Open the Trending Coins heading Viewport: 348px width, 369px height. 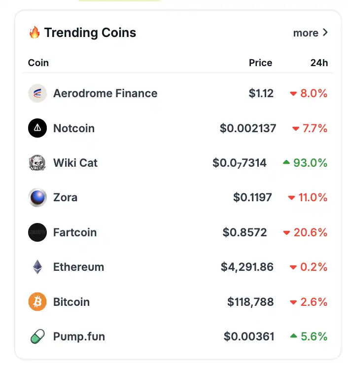coord(90,33)
